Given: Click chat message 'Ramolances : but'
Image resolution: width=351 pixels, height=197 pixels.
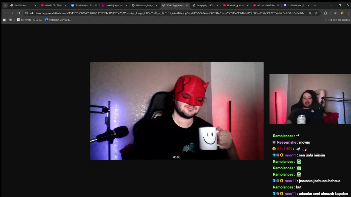Looking at the screenshot, I should tap(287, 187).
